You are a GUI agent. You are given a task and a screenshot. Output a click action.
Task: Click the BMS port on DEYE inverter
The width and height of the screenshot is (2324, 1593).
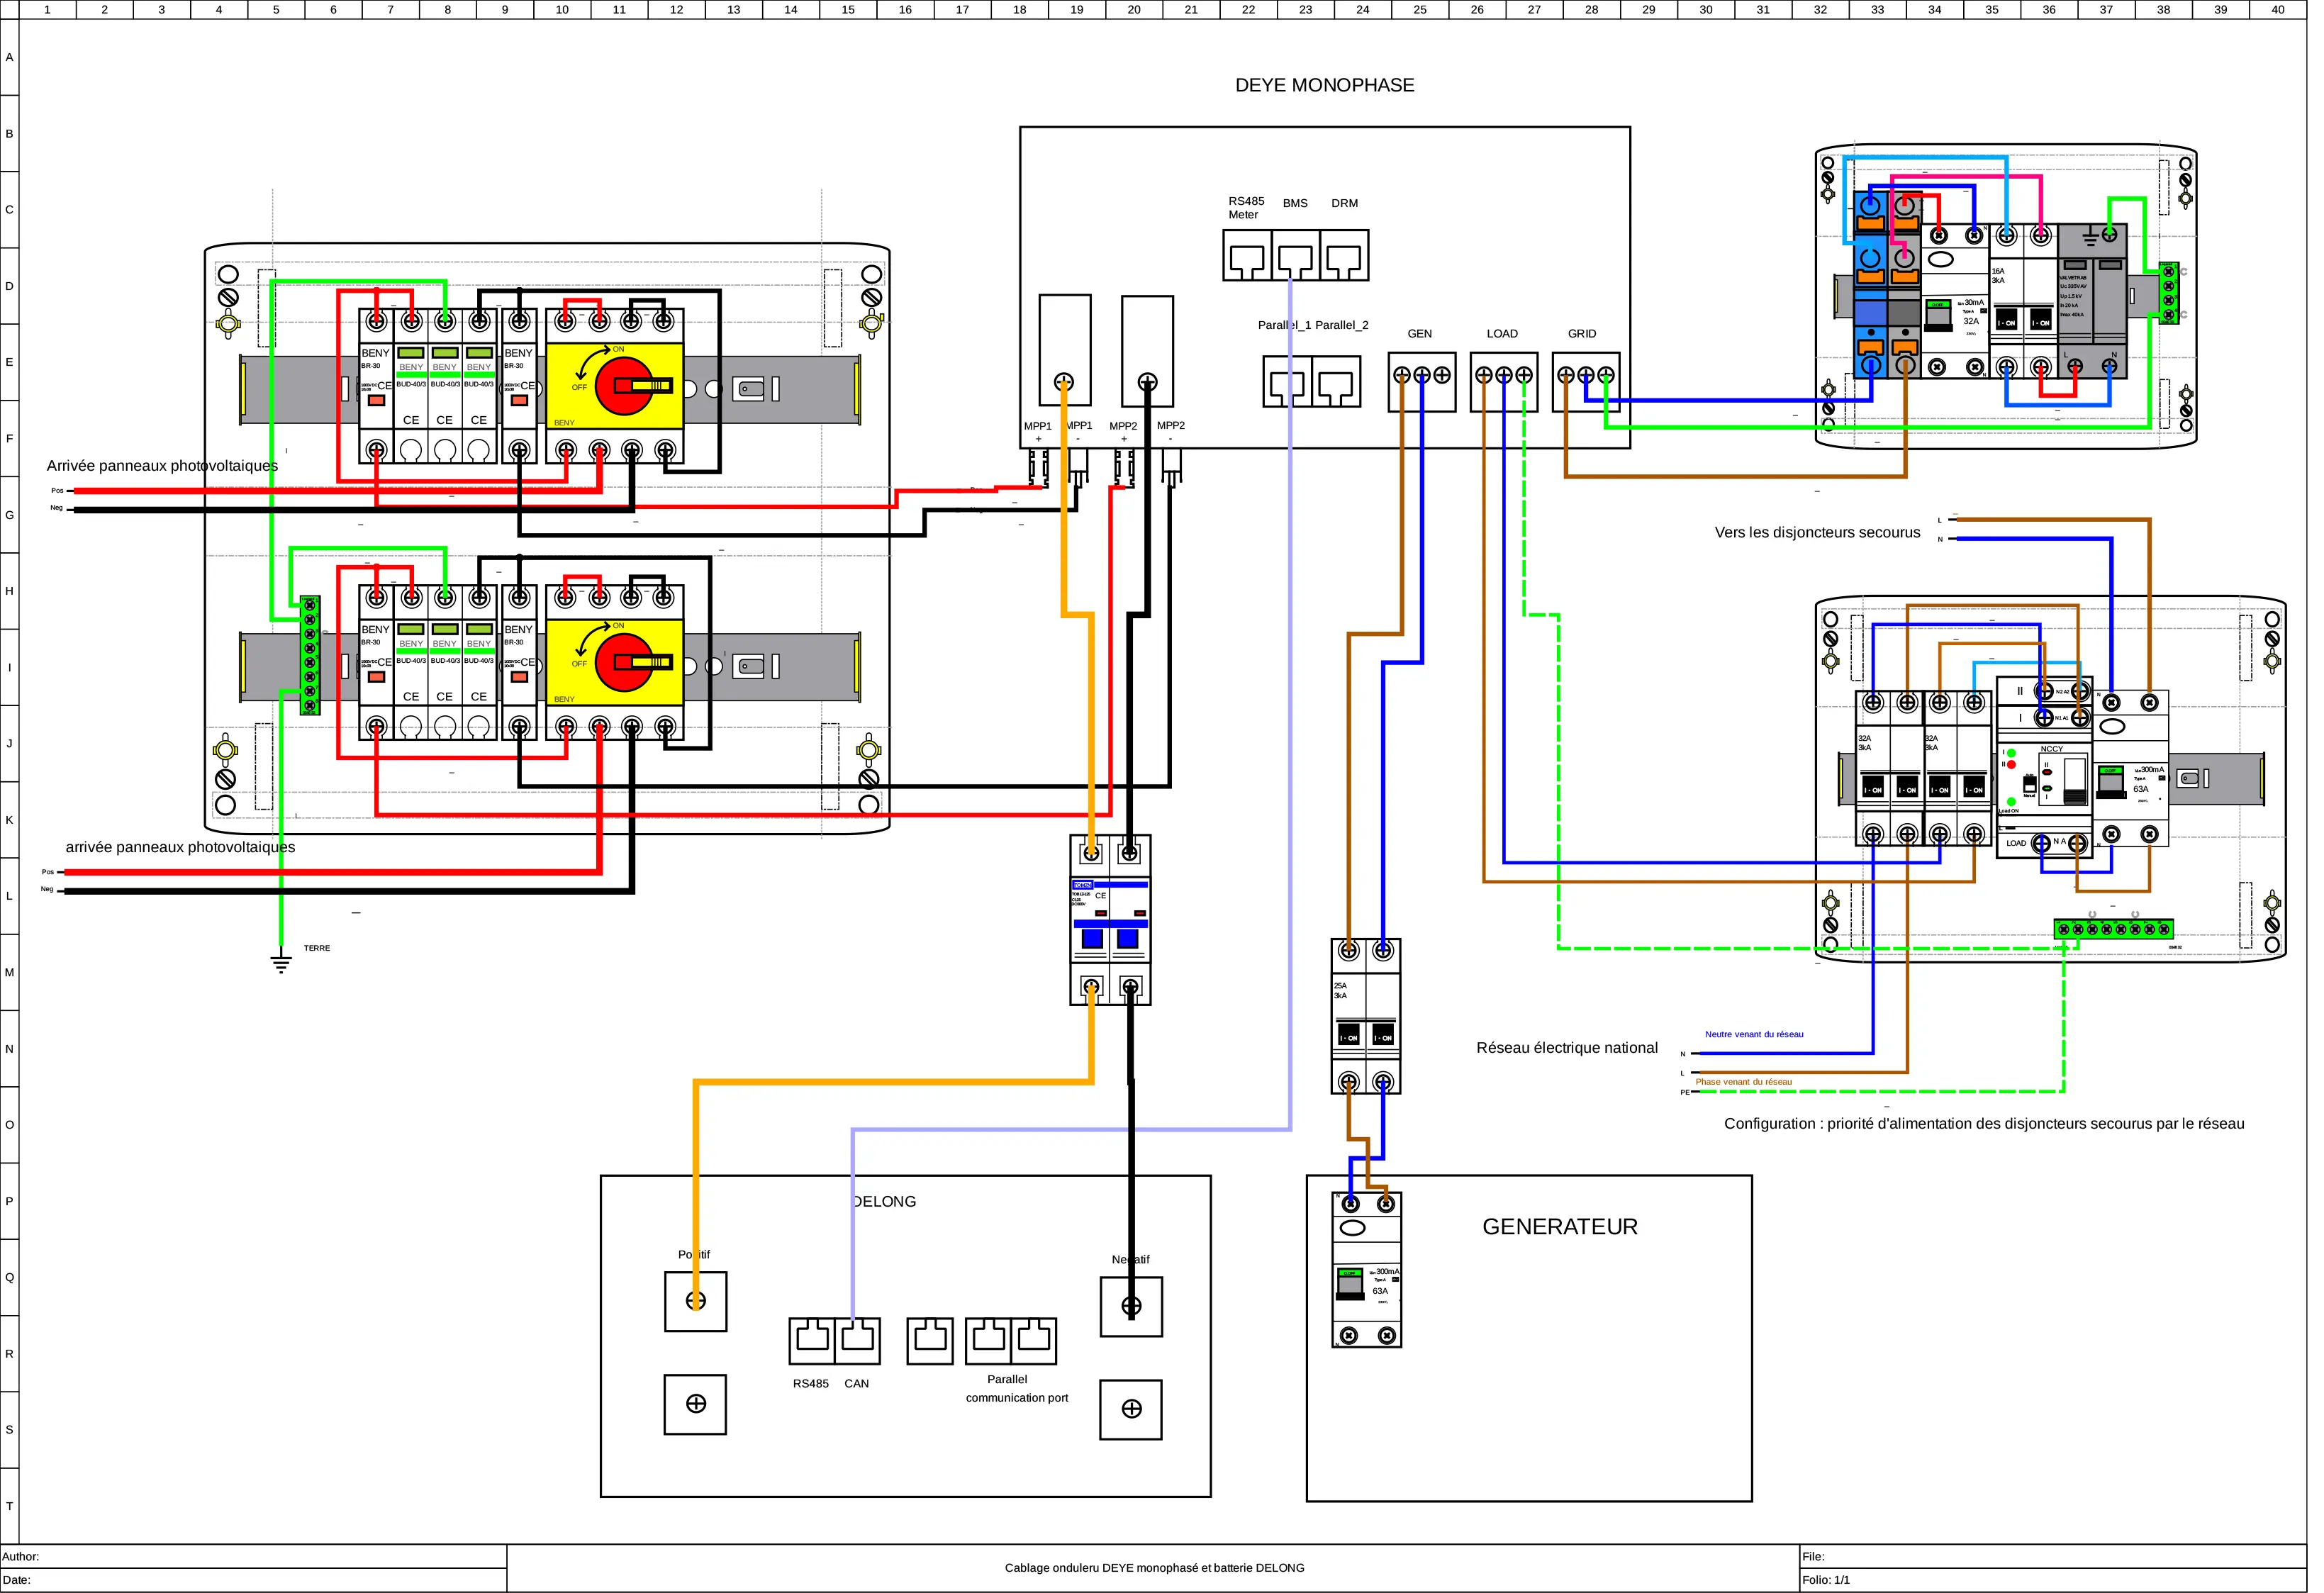[1296, 256]
